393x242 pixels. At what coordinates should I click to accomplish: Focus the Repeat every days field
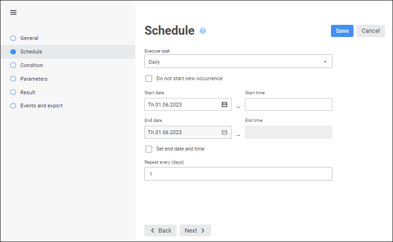click(x=238, y=174)
